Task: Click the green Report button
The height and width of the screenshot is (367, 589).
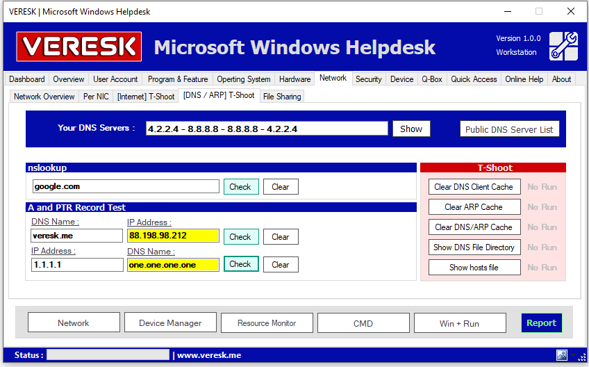Action: click(x=541, y=323)
